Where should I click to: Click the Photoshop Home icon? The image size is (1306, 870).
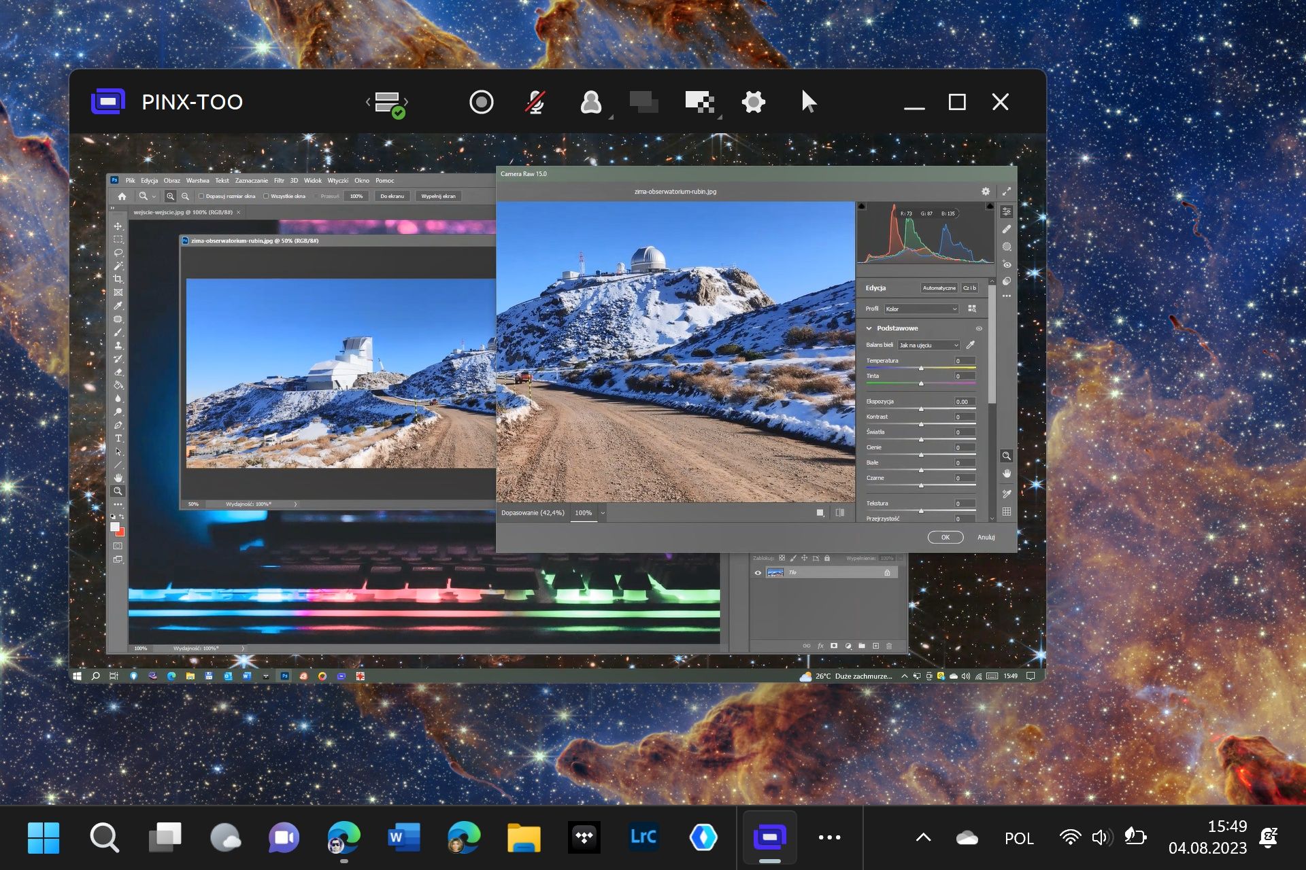[122, 196]
